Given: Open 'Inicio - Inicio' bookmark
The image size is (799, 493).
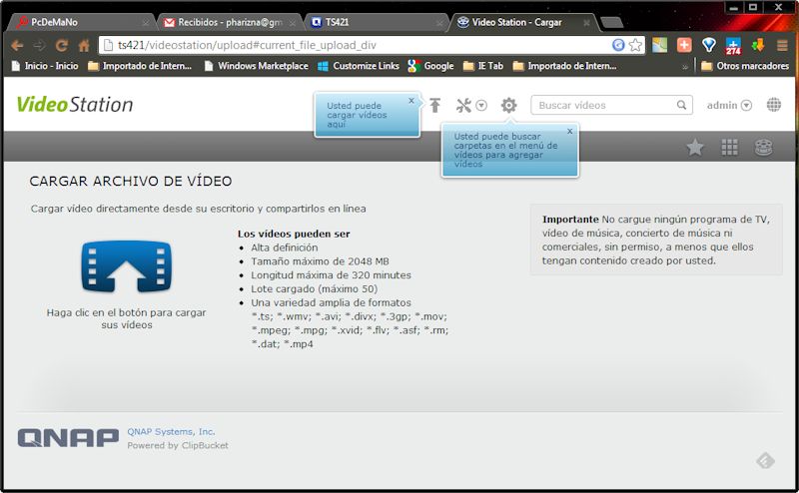Looking at the screenshot, I should pos(45,66).
